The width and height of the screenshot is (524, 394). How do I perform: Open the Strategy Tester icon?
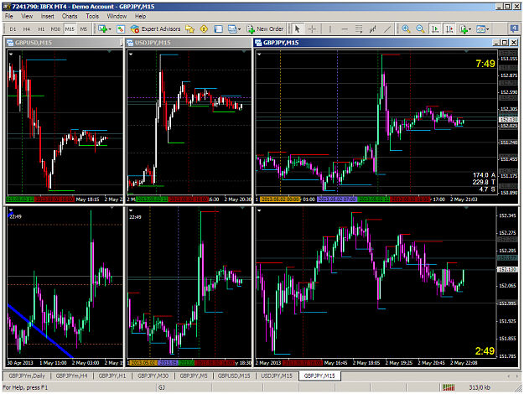232,29
